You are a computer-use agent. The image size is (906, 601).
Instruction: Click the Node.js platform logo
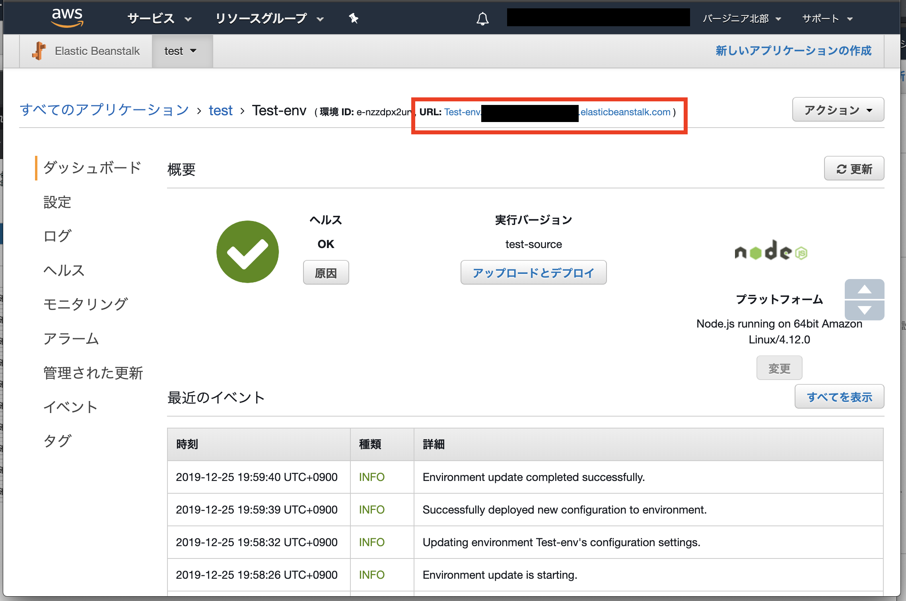770,250
